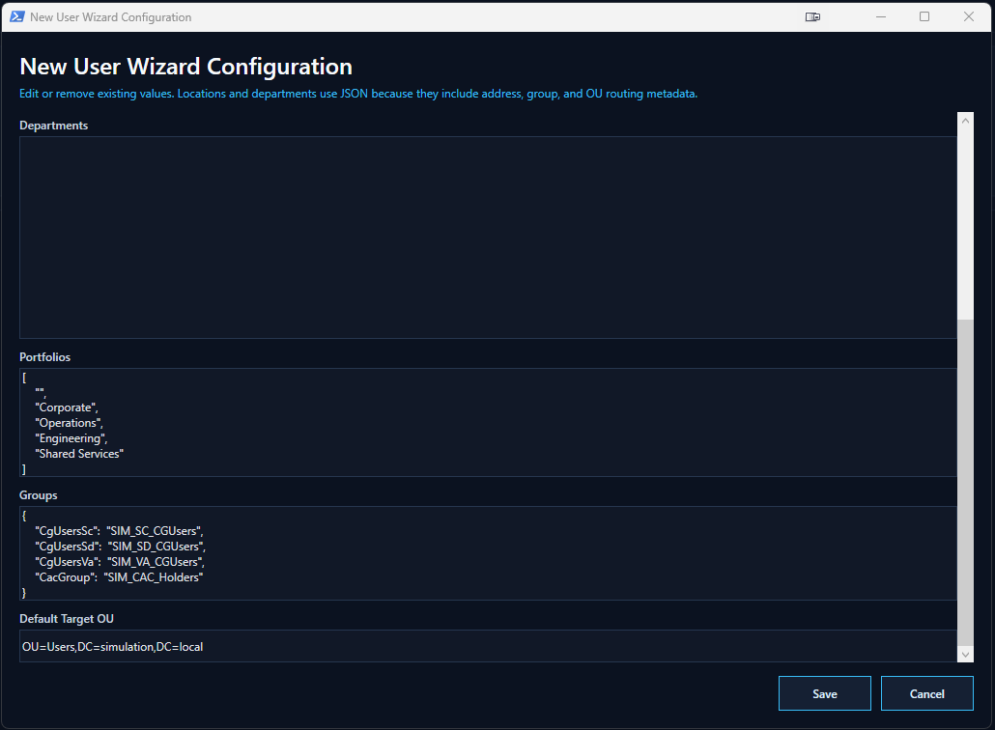Click the empty string entry in Portfolios
Image resolution: width=995 pixels, height=730 pixels.
pyautogui.click(x=40, y=393)
